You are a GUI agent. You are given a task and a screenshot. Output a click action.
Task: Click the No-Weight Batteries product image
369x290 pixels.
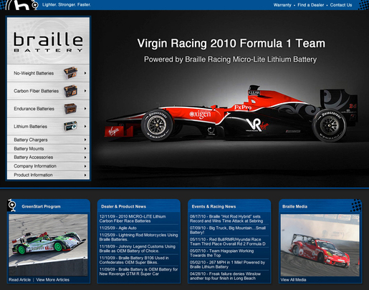[x=70, y=73]
